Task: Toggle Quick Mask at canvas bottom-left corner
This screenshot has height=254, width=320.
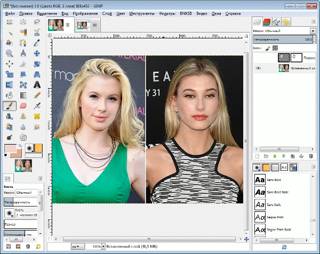Action: (x=50, y=239)
